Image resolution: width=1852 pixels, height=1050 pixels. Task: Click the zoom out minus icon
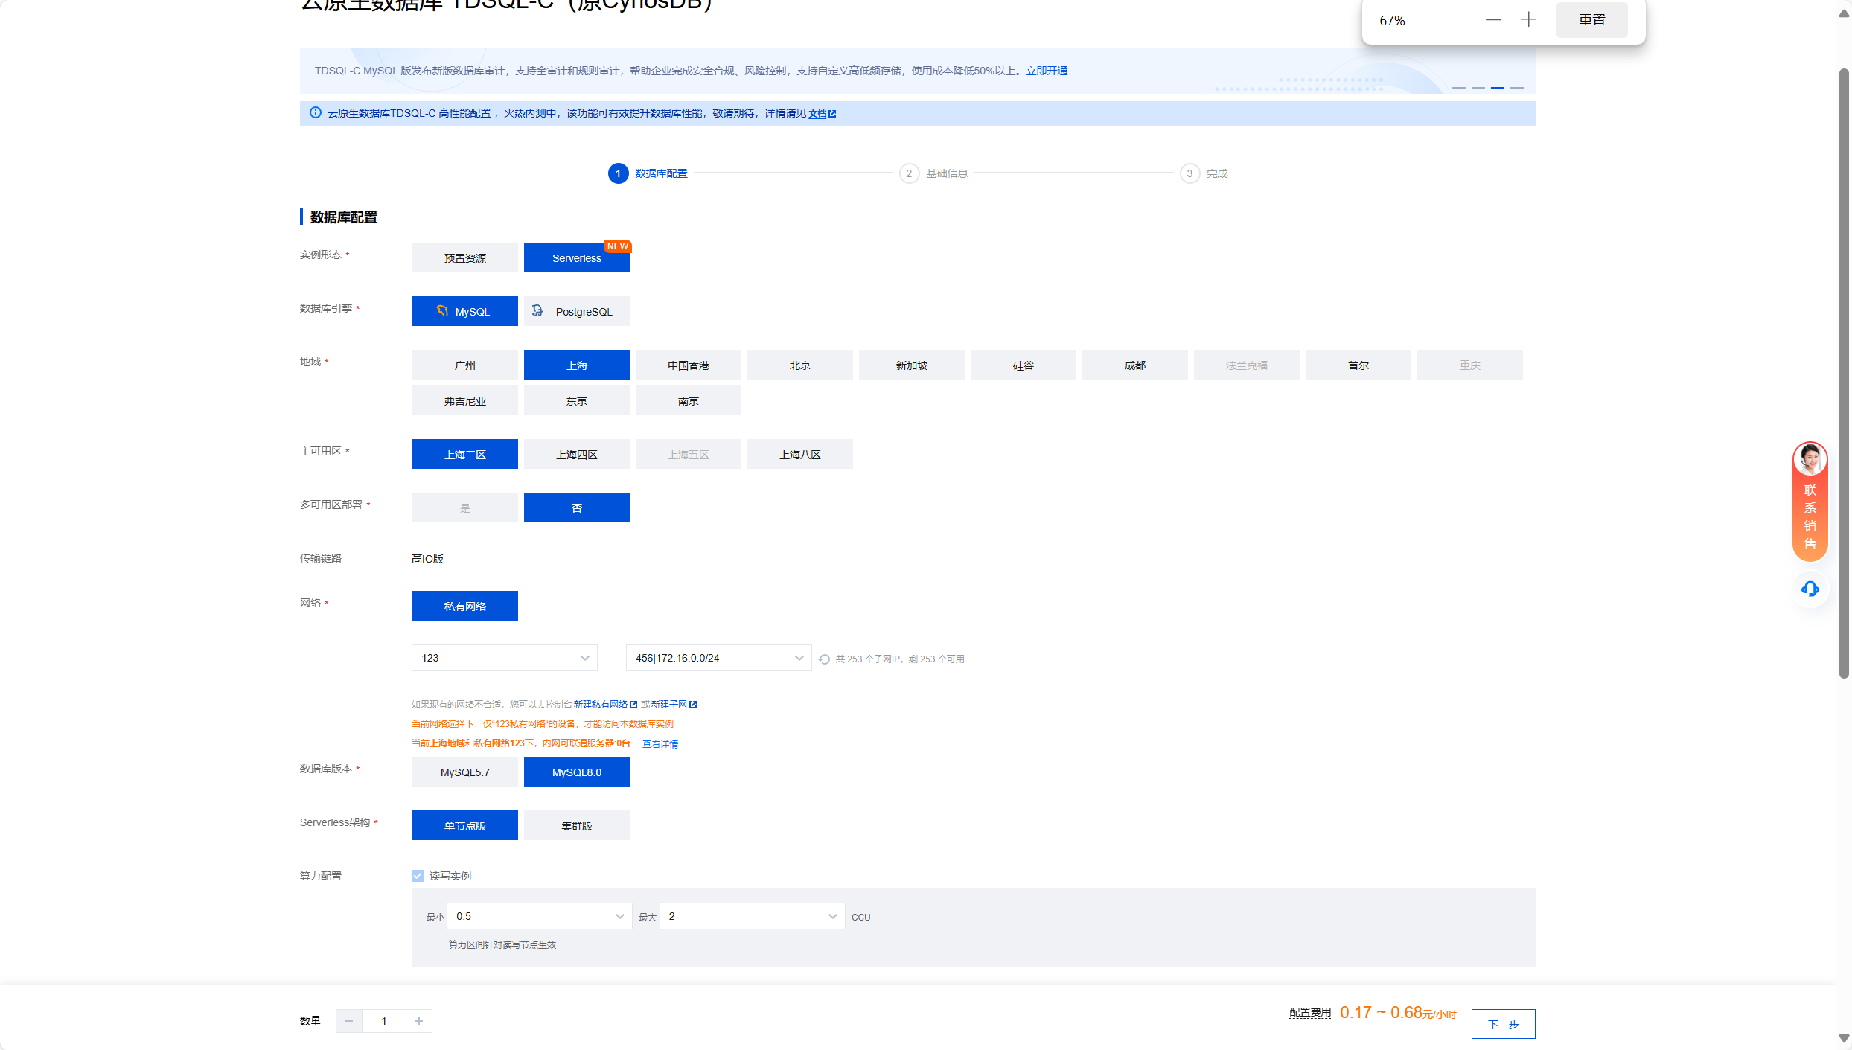[x=1493, y=20]
